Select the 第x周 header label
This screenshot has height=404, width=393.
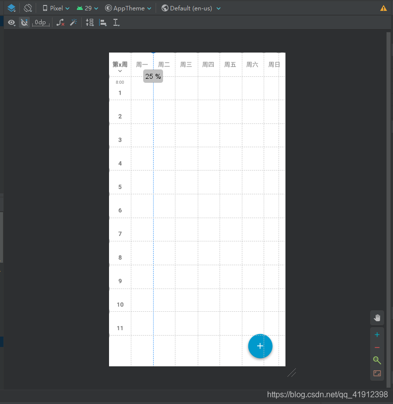tap(120, 64)
